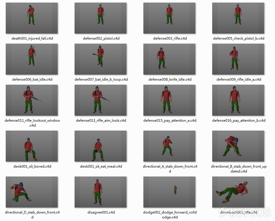Select the desk001_sit_bored.c4d thumbnail
This screenshot has width=275, height=221.
point(32,146)
